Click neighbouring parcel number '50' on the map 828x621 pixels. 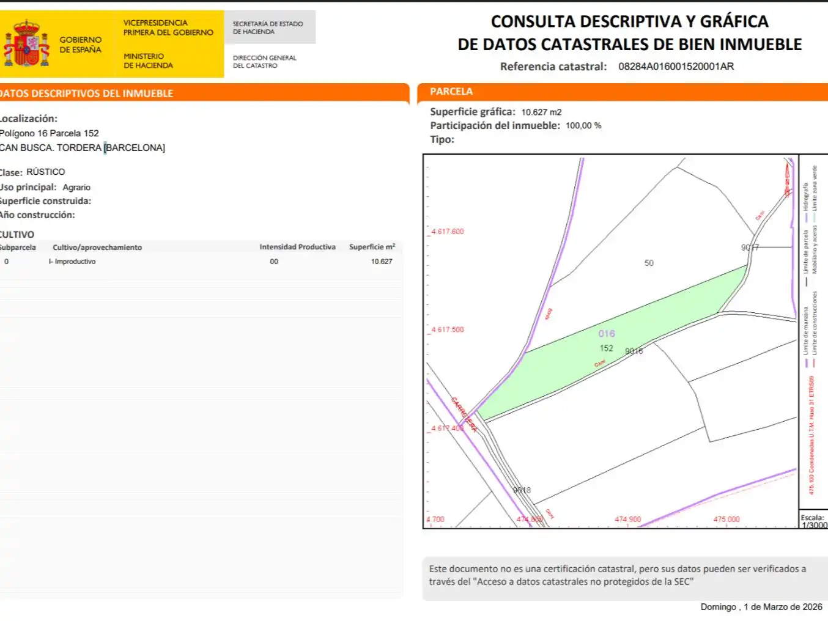coord(649,263)
